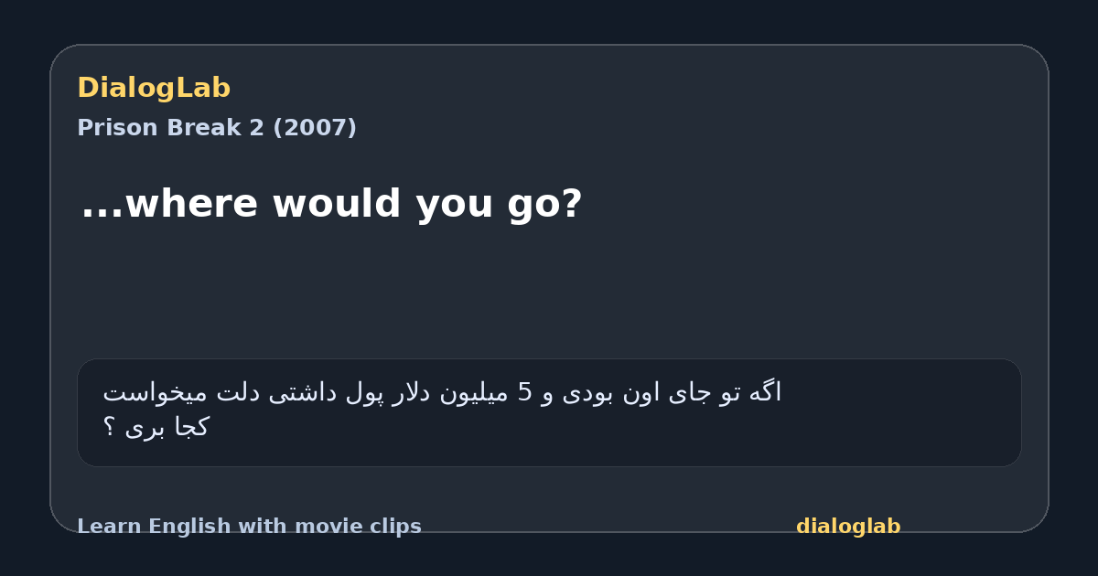
Task: Click the Persian translation box
Action: point(549,412)
